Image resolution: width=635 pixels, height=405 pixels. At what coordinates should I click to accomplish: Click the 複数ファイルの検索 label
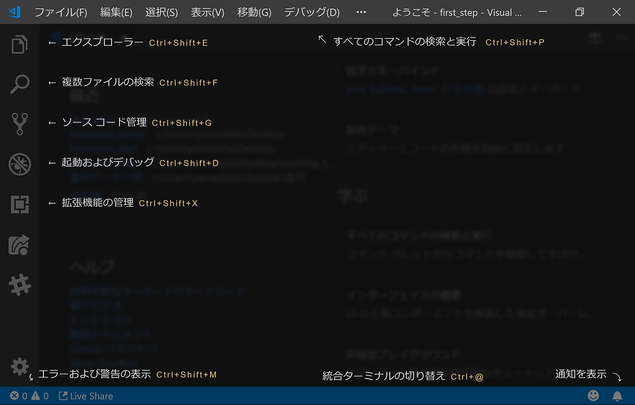(x=108, y=82)
